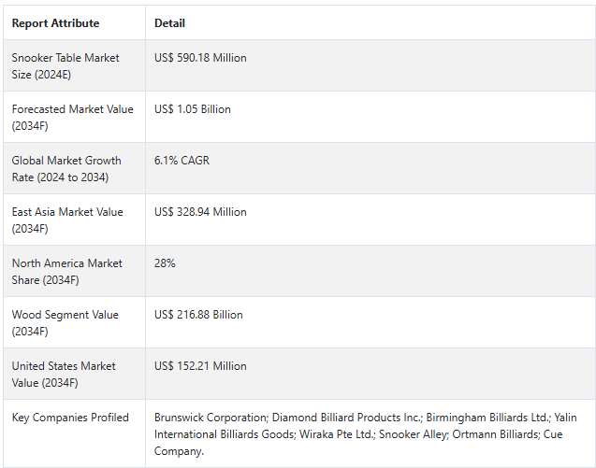Click the US$ 328.94 Million value

[200, 212]
